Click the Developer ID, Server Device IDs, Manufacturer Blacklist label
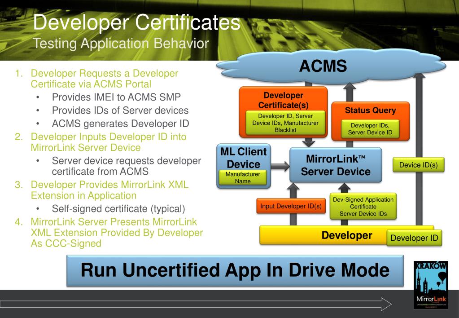 click(x=285, y=123)
